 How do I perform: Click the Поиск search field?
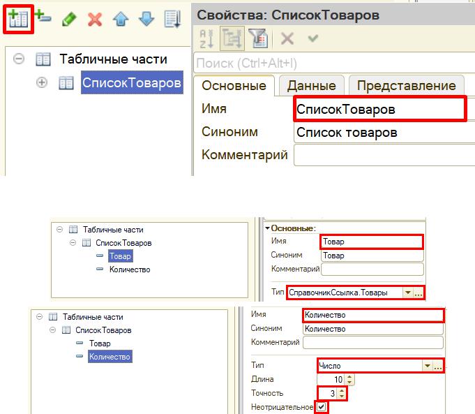coord(334,63)
